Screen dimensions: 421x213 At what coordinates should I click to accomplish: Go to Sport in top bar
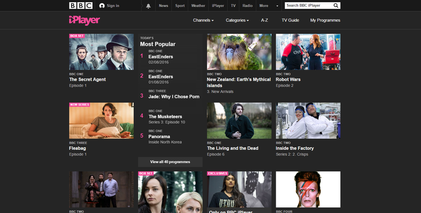pos(180,6)
